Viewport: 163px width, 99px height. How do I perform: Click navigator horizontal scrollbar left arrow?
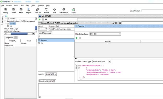(x=5, y=34)
